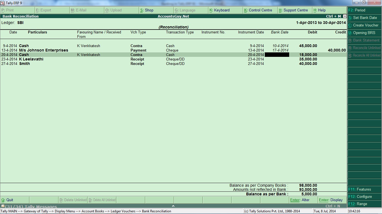This screenshot has width=382, height=214.
Task: Click the date in the status bar
Action: (325, 211)
